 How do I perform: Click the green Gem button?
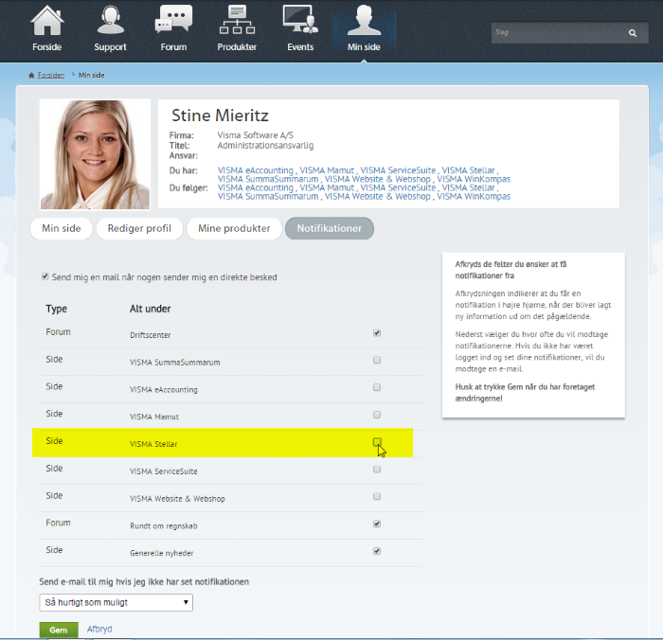pos(59,630)
